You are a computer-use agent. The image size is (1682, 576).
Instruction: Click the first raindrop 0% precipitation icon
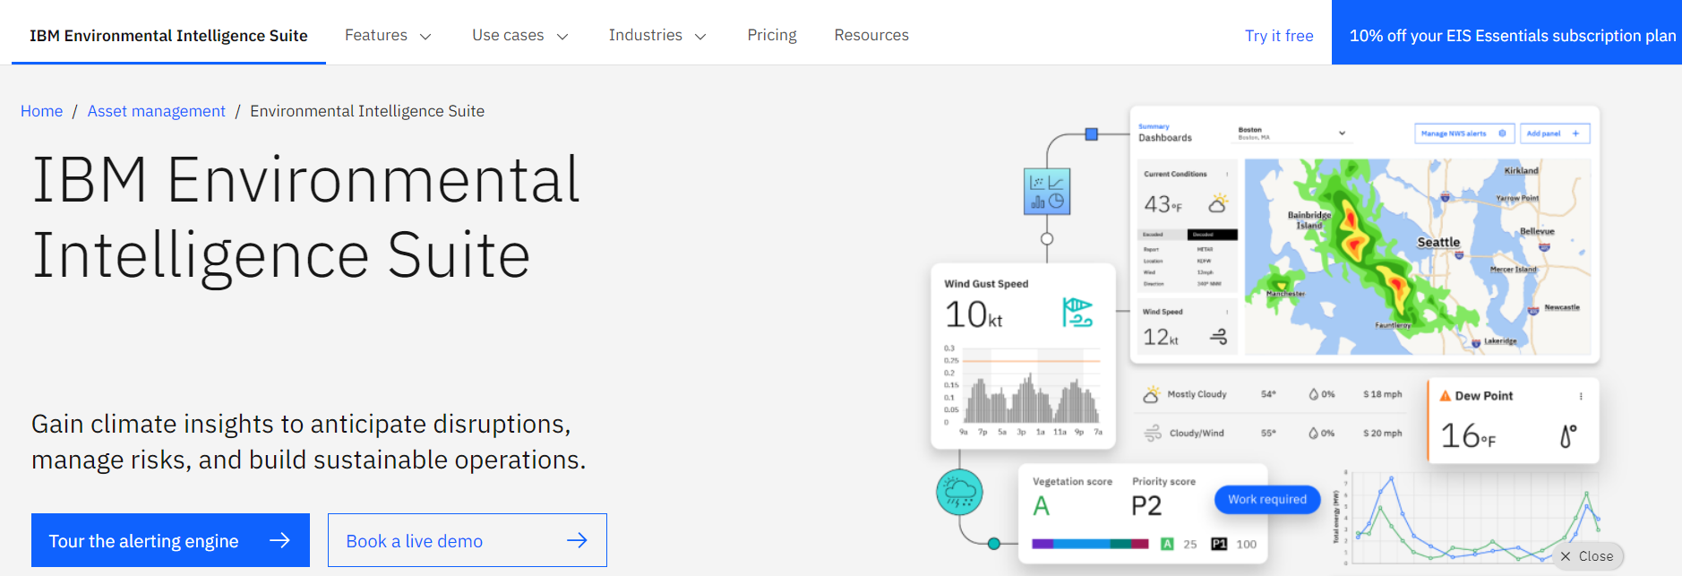tap(1313, 394)
